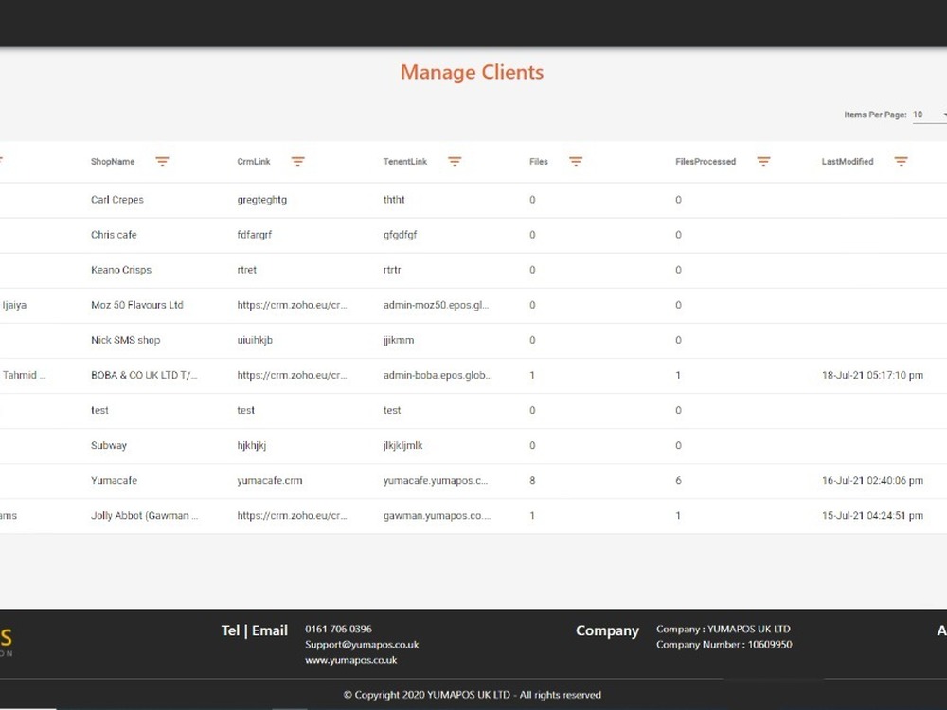The width and height of the screenshot is (947, 710).
Task: Click the Jolly Abbot shop name
Action: 145,516
